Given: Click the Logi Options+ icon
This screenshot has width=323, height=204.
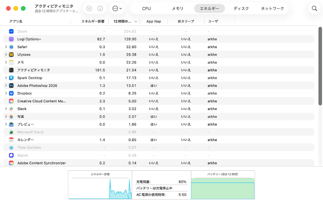Looking at the screenshot, I should click(11, 39).
